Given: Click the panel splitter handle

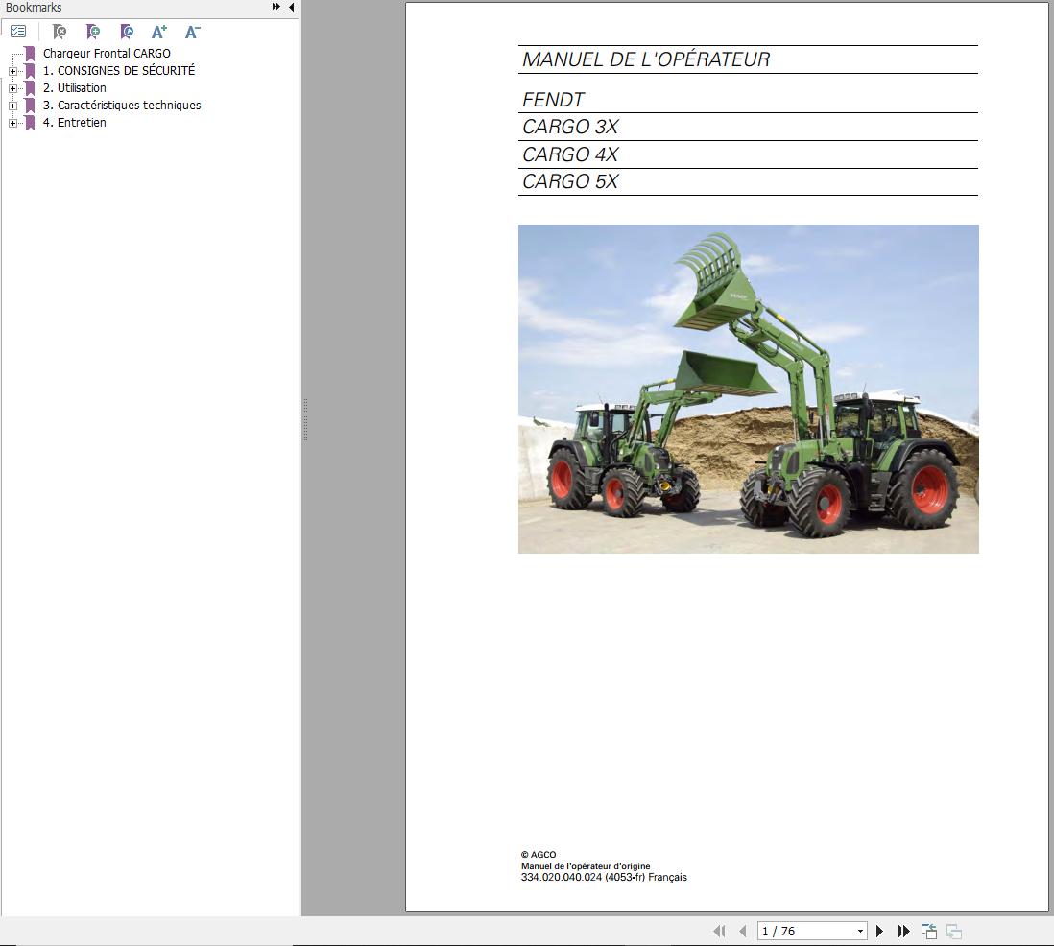Looking at the screenshot, I should [305, 420].
